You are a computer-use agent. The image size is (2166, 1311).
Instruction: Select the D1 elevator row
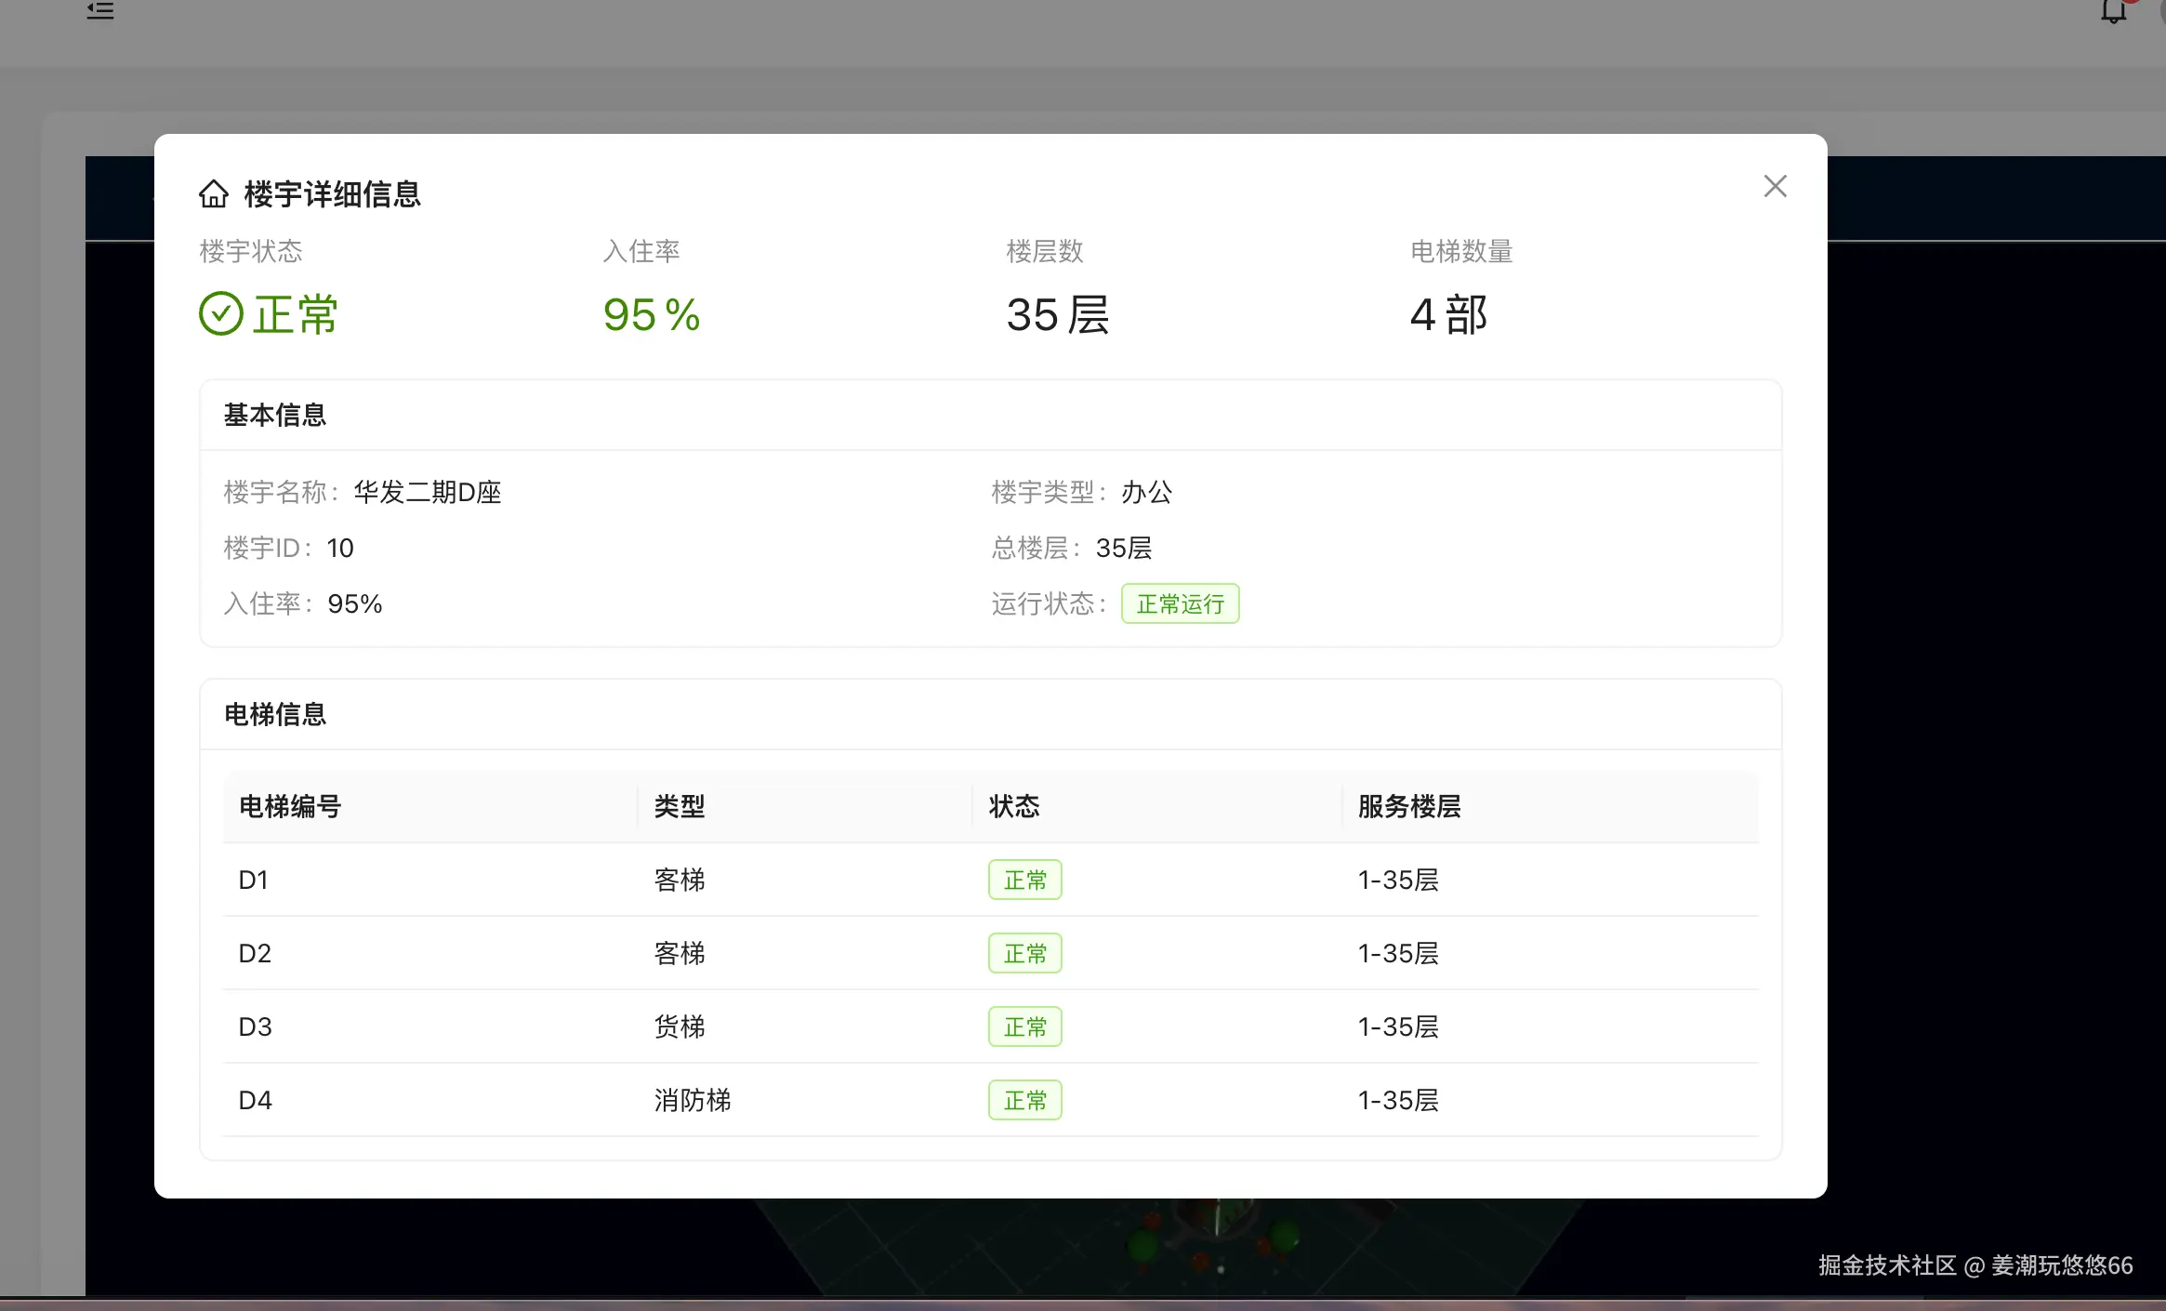tap(253, 880)
